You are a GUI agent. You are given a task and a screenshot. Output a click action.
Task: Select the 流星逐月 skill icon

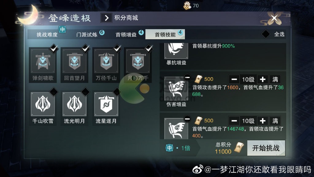tap(106, 104)
